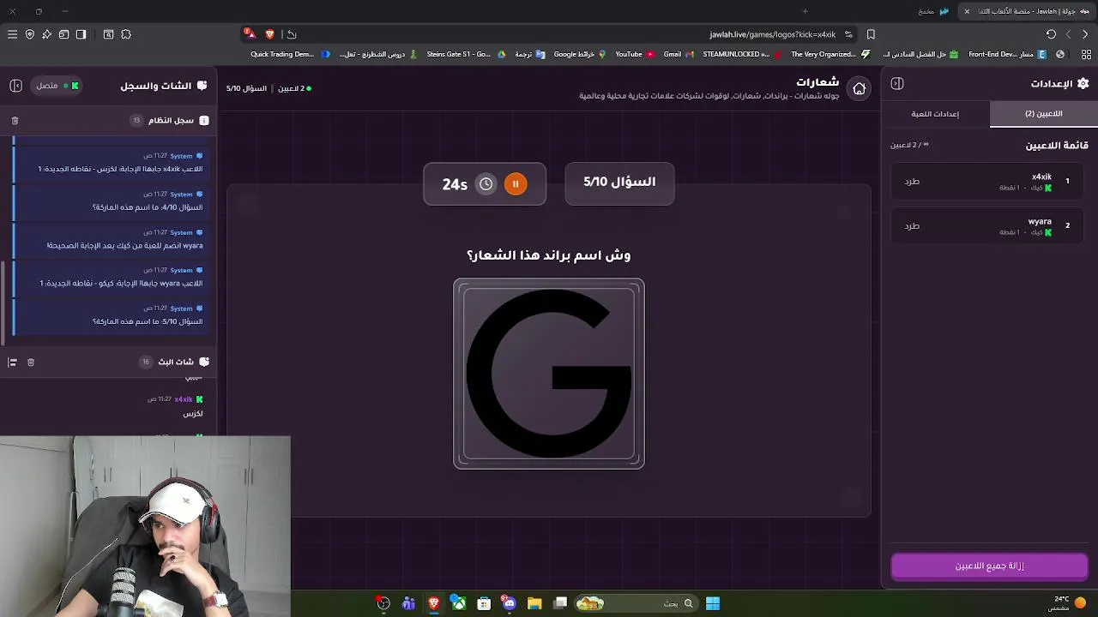1098x617 pixels.
Task: Click the G logo image
Action: pos(549,374)
